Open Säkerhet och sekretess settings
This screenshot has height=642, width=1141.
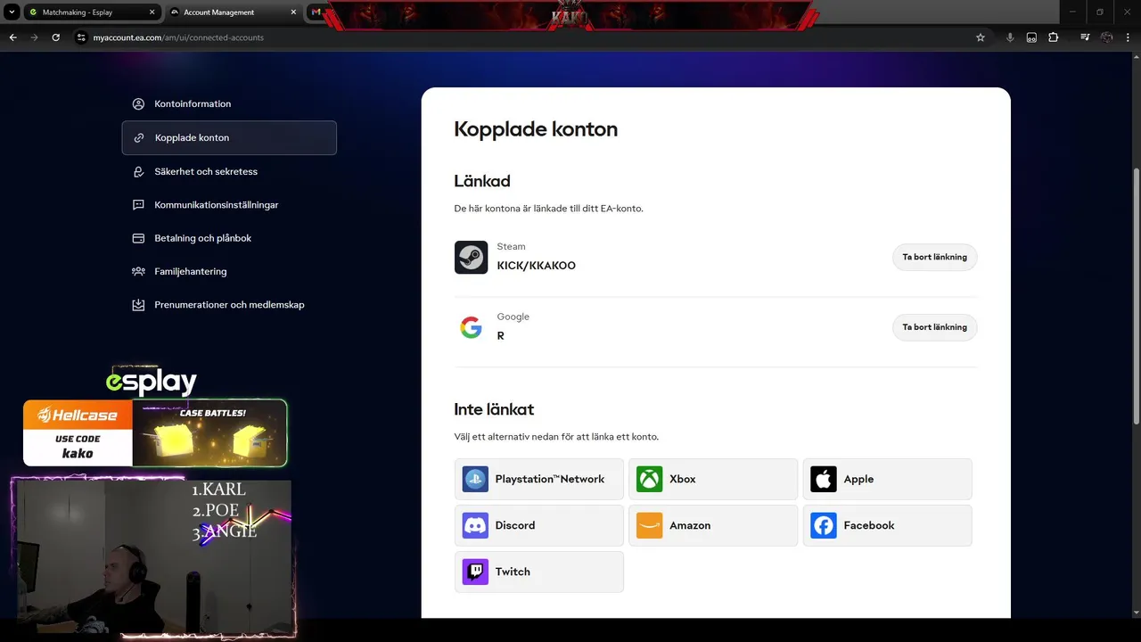pos(229,171)
